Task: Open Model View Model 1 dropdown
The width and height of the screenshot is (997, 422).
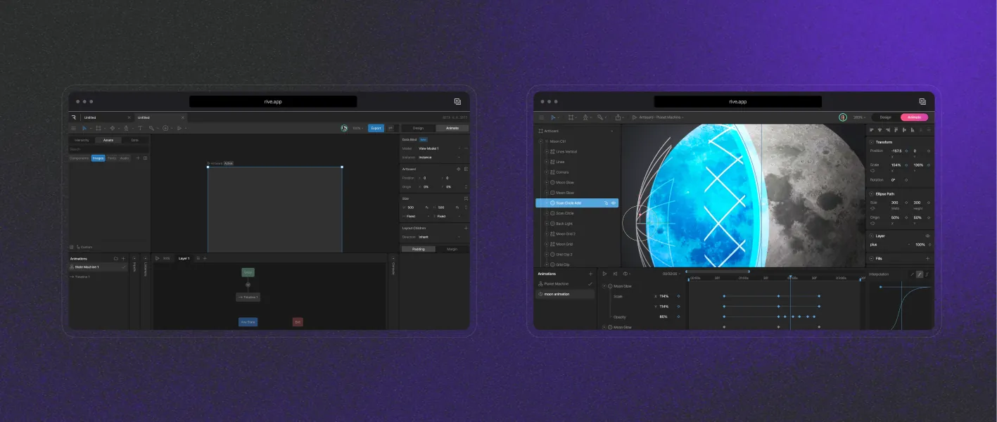Action: pos(440,148)
